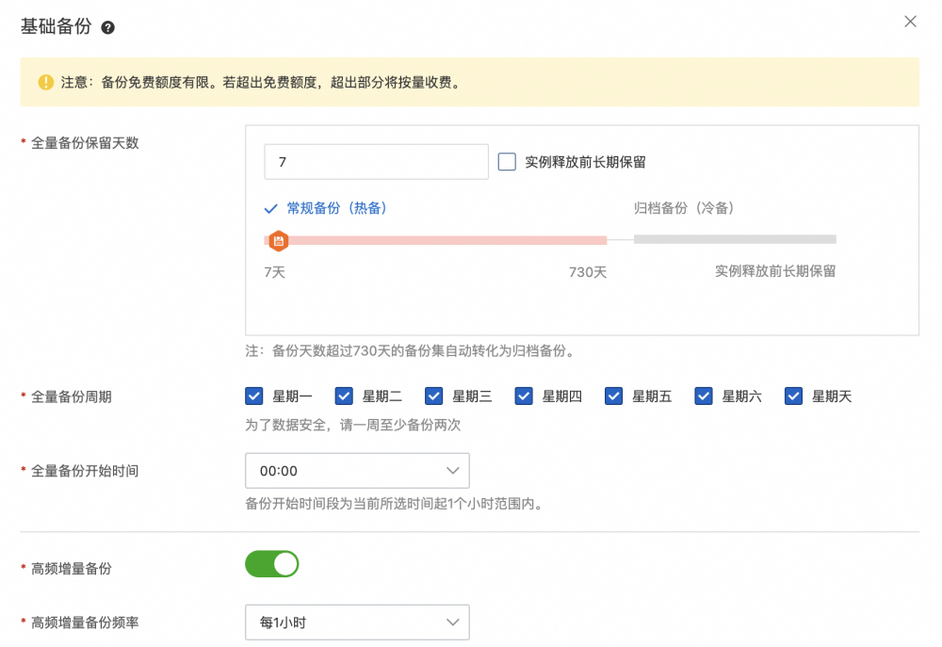Uncheck 星期二 backup day
The height and width of the screenshot is (647, 942).
point(344,396)
